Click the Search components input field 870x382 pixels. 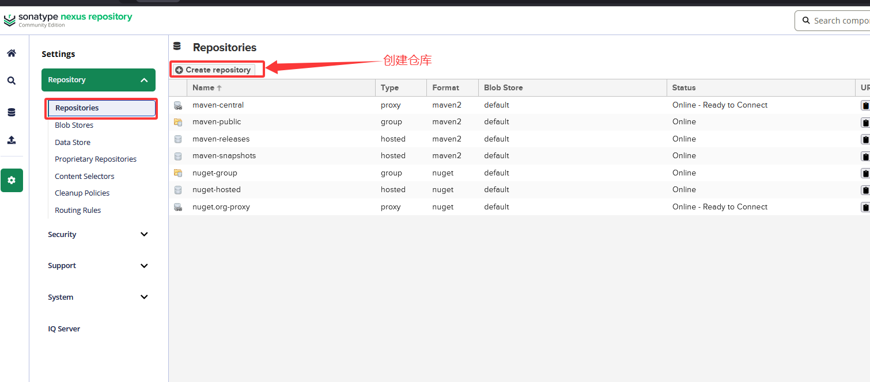tap(833, 21)
